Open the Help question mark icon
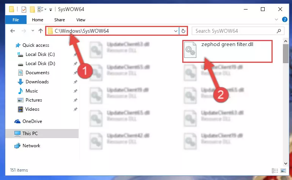292x180 pixels. pos(284,19)
